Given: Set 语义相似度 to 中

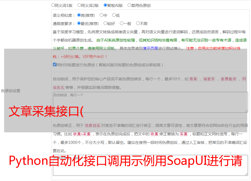Looking at the screenshot, I should 101,15.
